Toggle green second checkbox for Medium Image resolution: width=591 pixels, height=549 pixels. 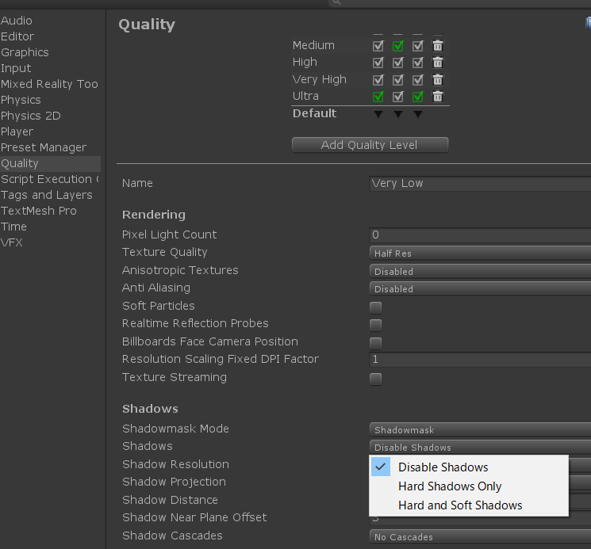(x=398, y=46)
